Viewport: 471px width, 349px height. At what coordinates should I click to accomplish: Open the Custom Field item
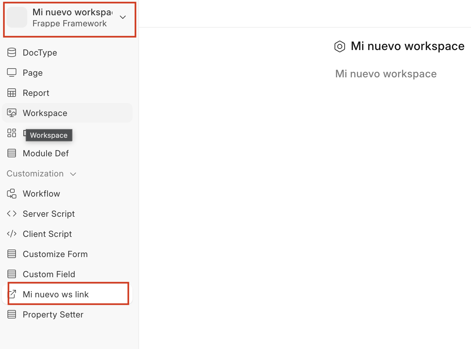(x=49, y=274)
